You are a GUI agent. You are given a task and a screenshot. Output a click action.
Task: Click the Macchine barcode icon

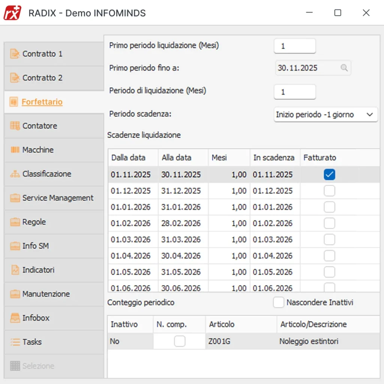point(15,150)
